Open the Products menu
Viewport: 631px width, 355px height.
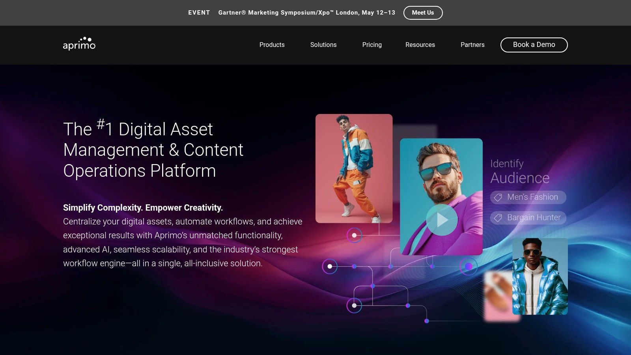(272, 45)
